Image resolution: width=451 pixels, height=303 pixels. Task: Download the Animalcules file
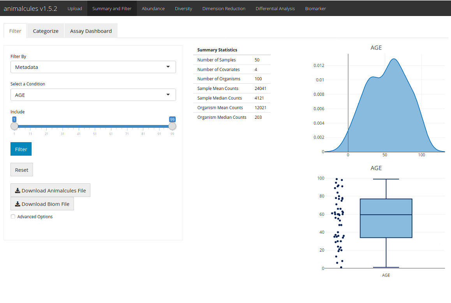point(50,190)
